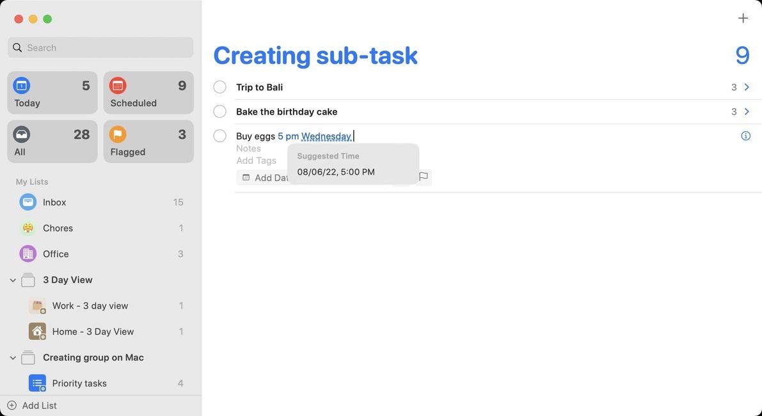Open the All reminders smart list

pos(52,141)
